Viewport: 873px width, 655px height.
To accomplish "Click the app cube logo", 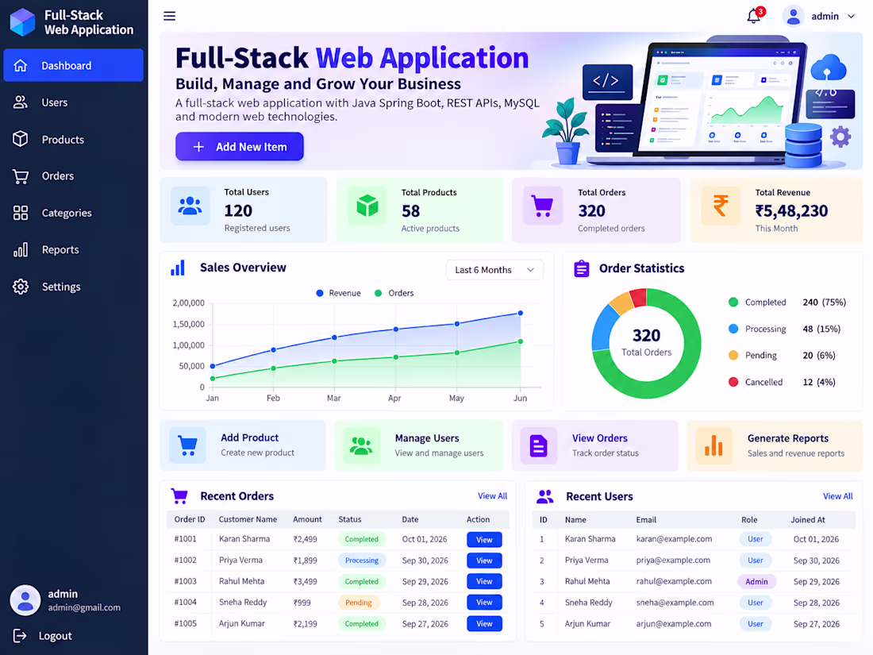I will [22, 22].
